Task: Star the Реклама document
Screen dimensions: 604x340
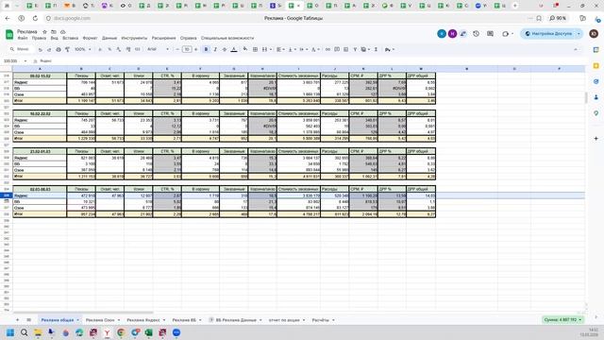Action: coord(44,31)
